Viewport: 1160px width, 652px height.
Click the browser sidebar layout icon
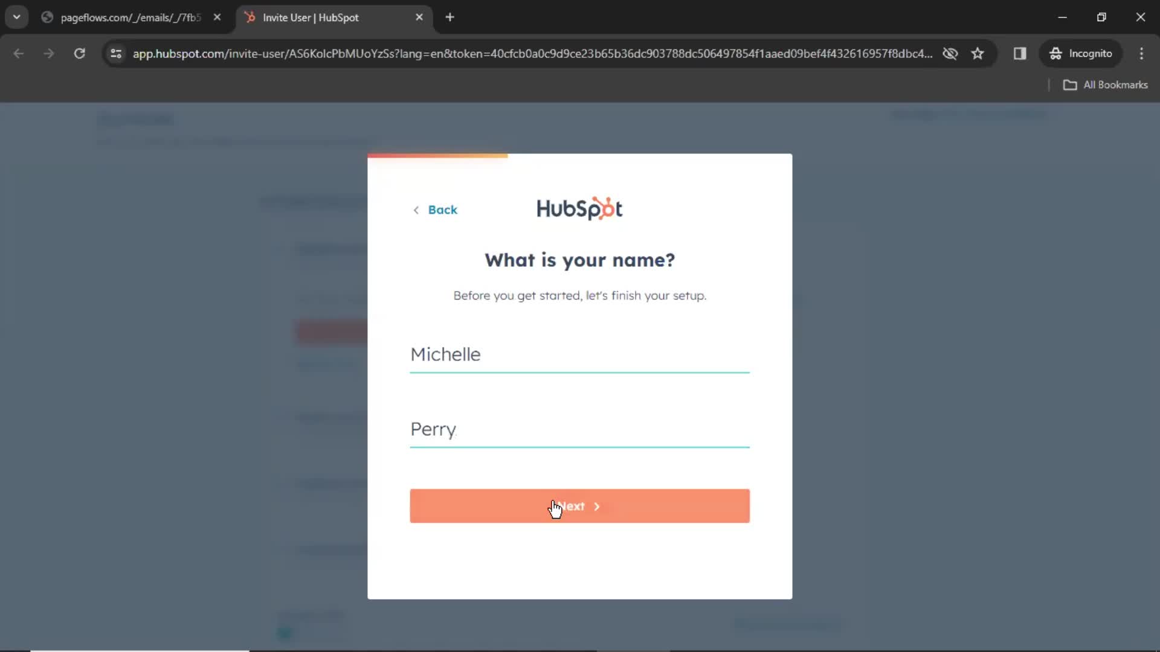click(x=1020, y=53)
